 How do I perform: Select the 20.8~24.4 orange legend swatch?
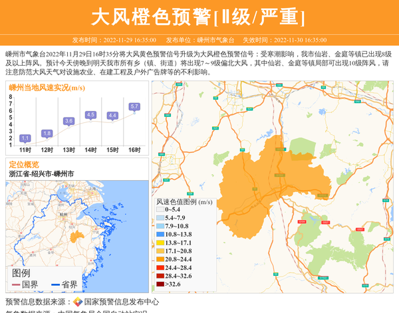[x=160, y=260]
